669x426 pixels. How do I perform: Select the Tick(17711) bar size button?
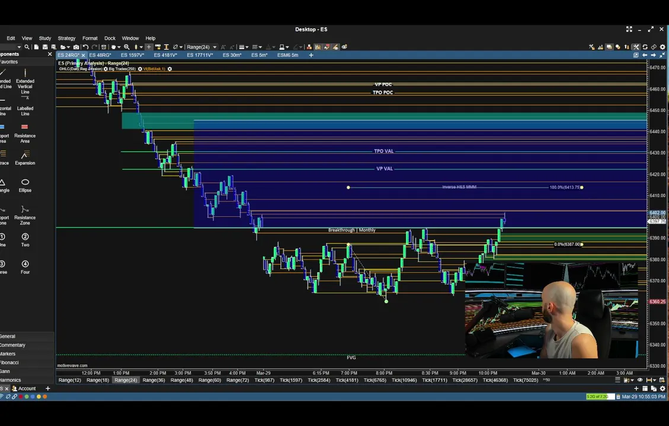pos(434,380)
